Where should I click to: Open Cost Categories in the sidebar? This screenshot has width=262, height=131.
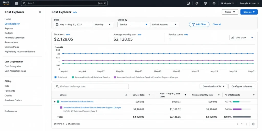13,66
